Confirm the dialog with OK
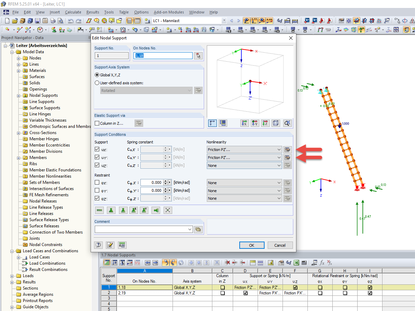 point(252,245)
